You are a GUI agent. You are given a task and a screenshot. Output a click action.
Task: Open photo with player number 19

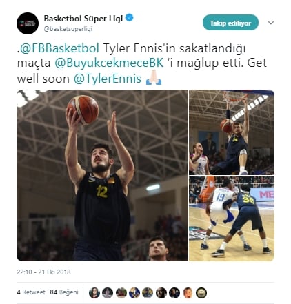[x=232, y=219]
